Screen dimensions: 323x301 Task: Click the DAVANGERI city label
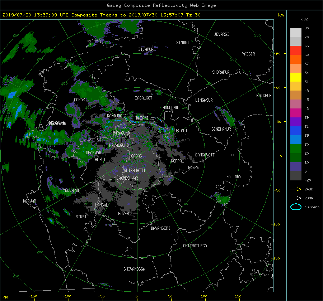(x=160, y=228)
